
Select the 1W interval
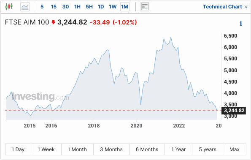[x=113, y=7]
